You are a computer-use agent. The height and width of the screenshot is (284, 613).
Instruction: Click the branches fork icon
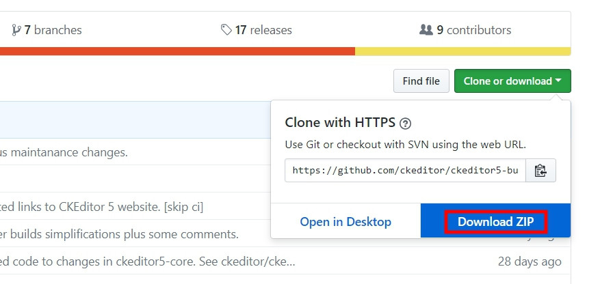[x=16, y=30]
